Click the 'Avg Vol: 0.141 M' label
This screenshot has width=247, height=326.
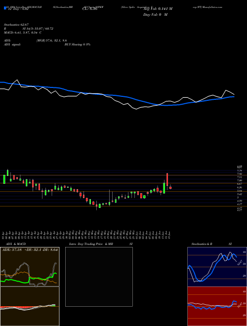(x=158, y=9)
